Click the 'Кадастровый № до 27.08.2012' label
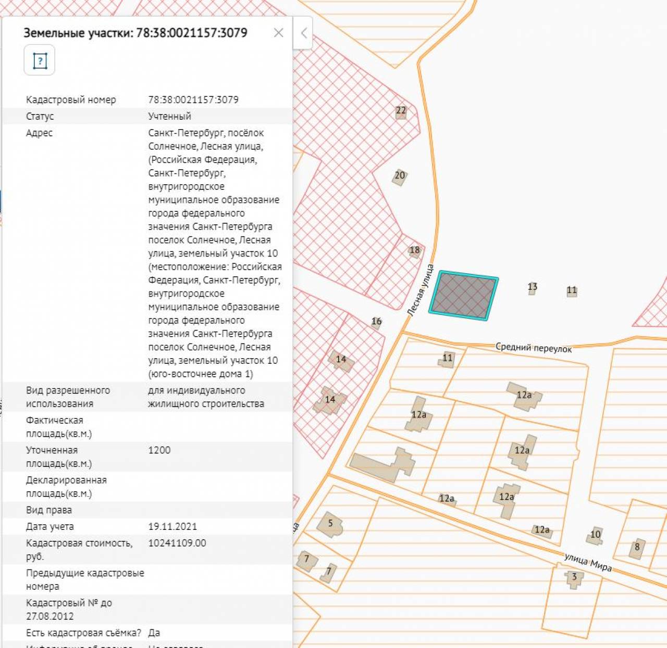The image size is (667, 648). click(x=69, y=609)
